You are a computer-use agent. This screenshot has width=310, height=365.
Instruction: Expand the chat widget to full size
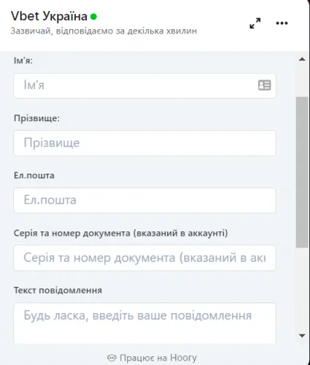(x=255, y=23)
